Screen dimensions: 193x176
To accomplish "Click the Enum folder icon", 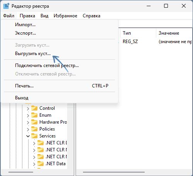I will coord(34,115).
